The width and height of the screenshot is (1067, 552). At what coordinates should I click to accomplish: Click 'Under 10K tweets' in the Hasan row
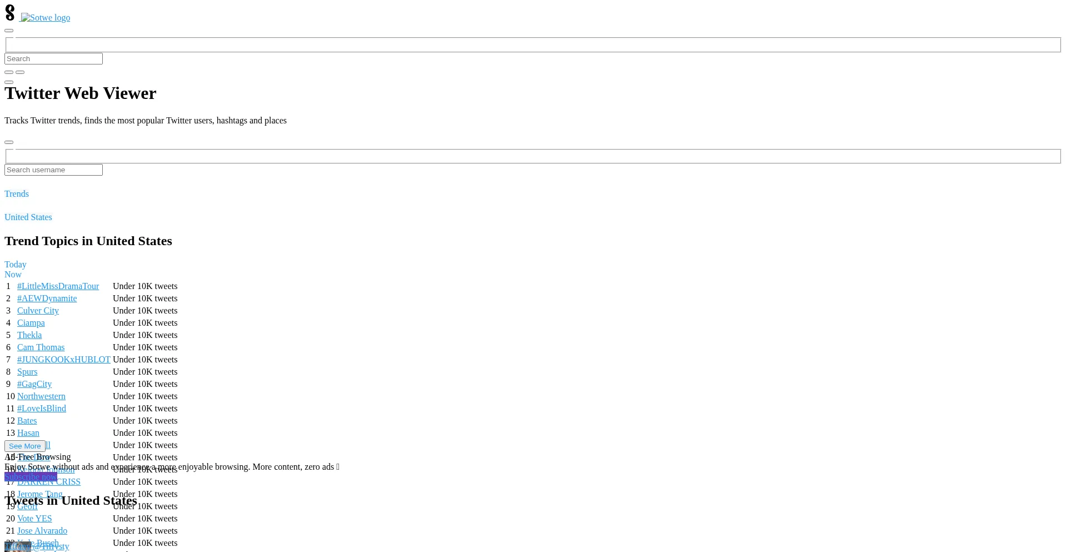[x=145, y=433]
